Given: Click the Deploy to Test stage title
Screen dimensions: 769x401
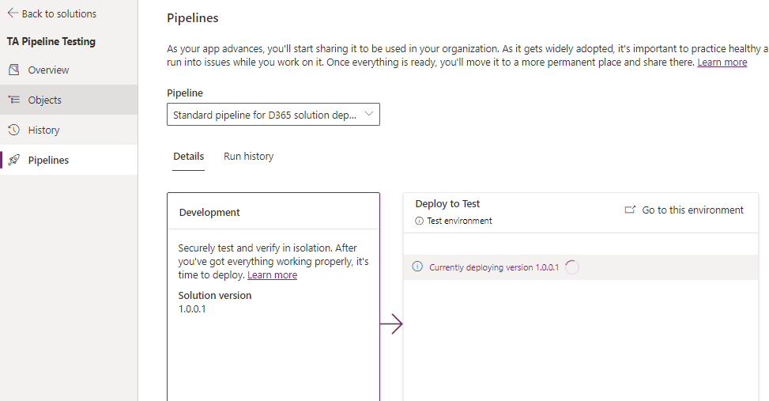Looking at the screenshot, I should point(447,203).
